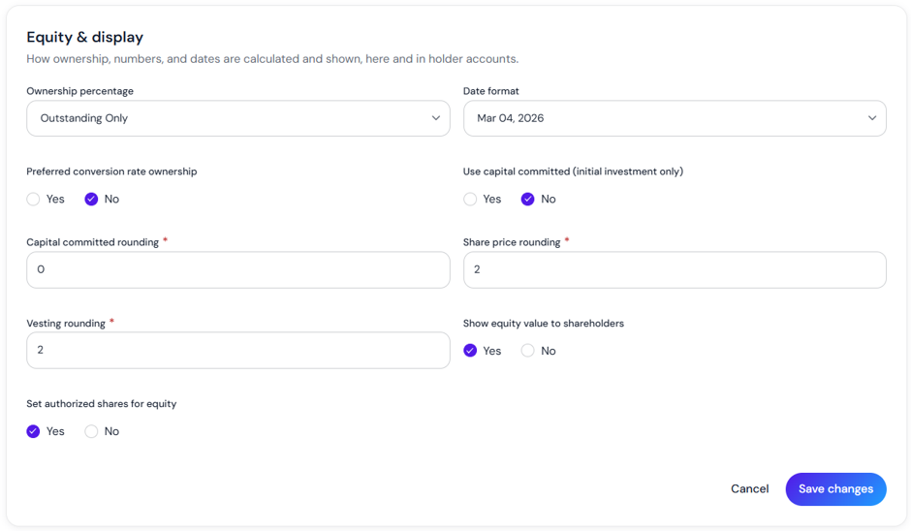
Task: Click the Date format label
Action: pyautogui.click(x=491, y=91)
